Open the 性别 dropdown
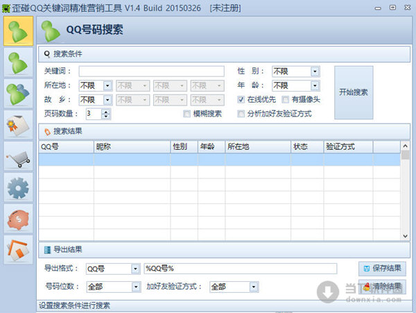The image size is (416, 313). [315, 71]
